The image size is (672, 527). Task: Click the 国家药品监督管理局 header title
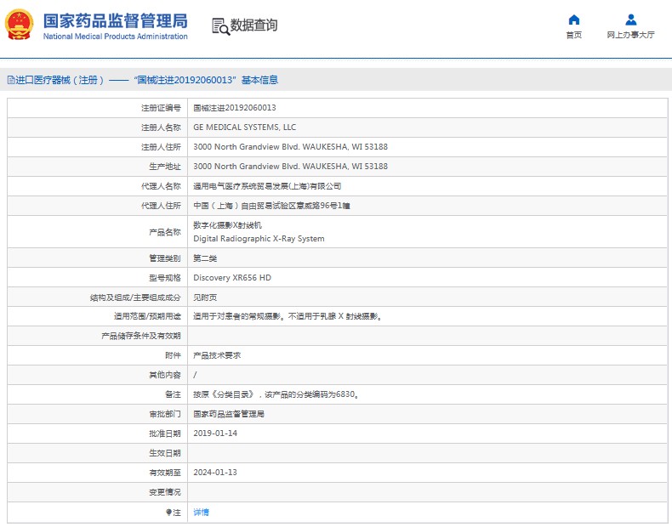pos(115,20)
